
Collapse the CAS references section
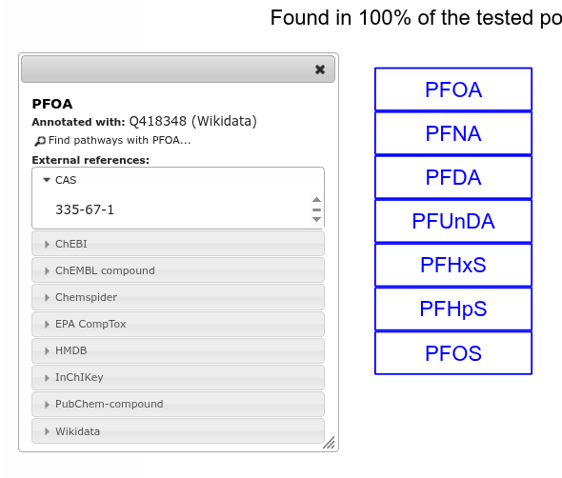(x=178, y=180)
